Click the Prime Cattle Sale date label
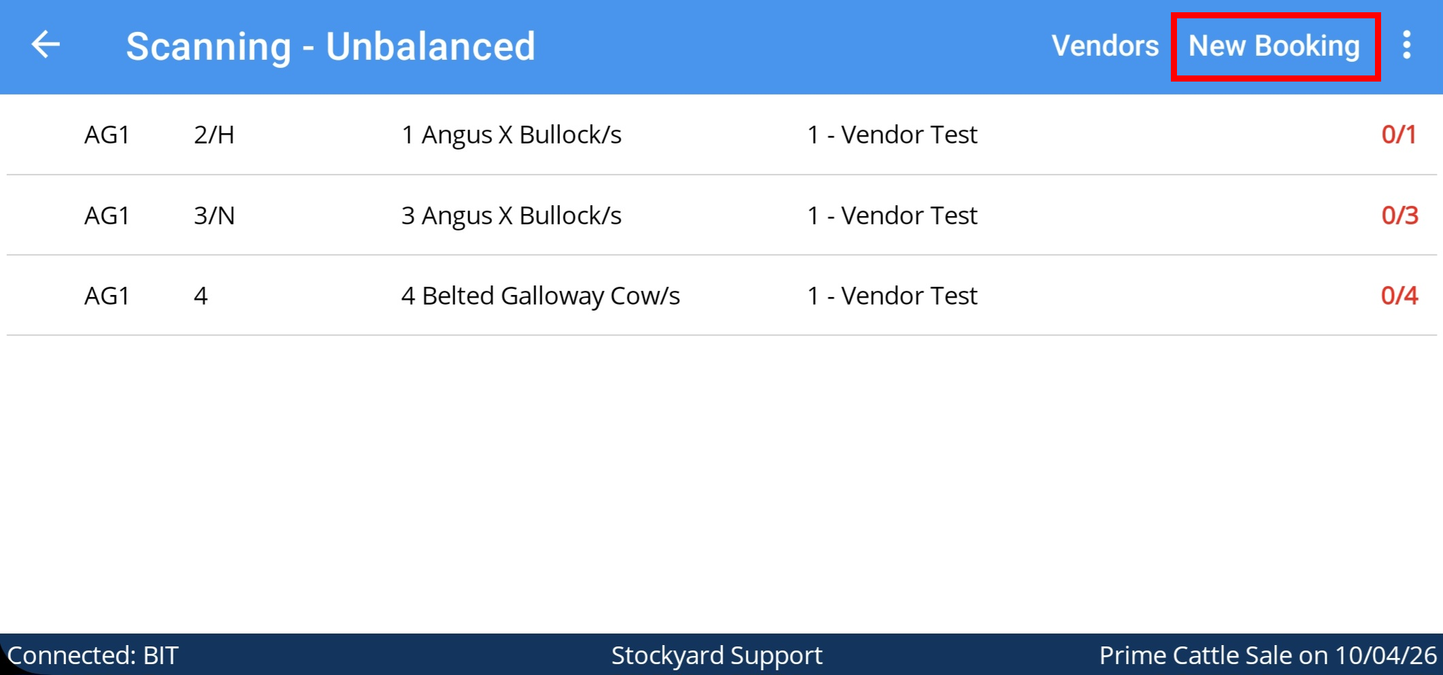 [x=1267, y=655]
